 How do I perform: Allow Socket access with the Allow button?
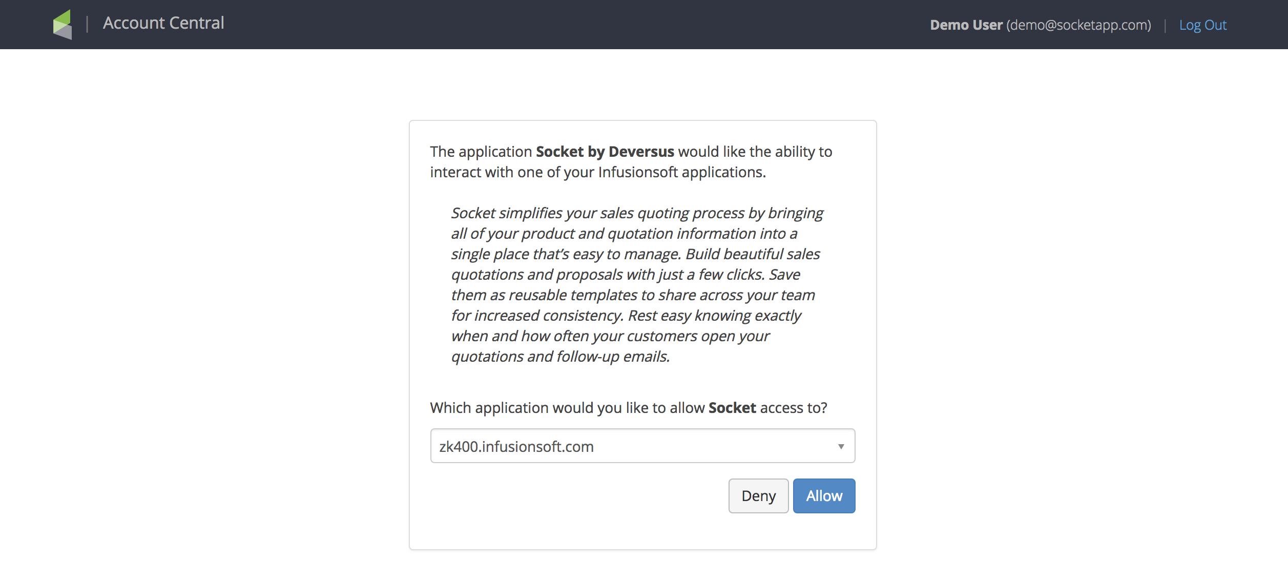(824, 495)
